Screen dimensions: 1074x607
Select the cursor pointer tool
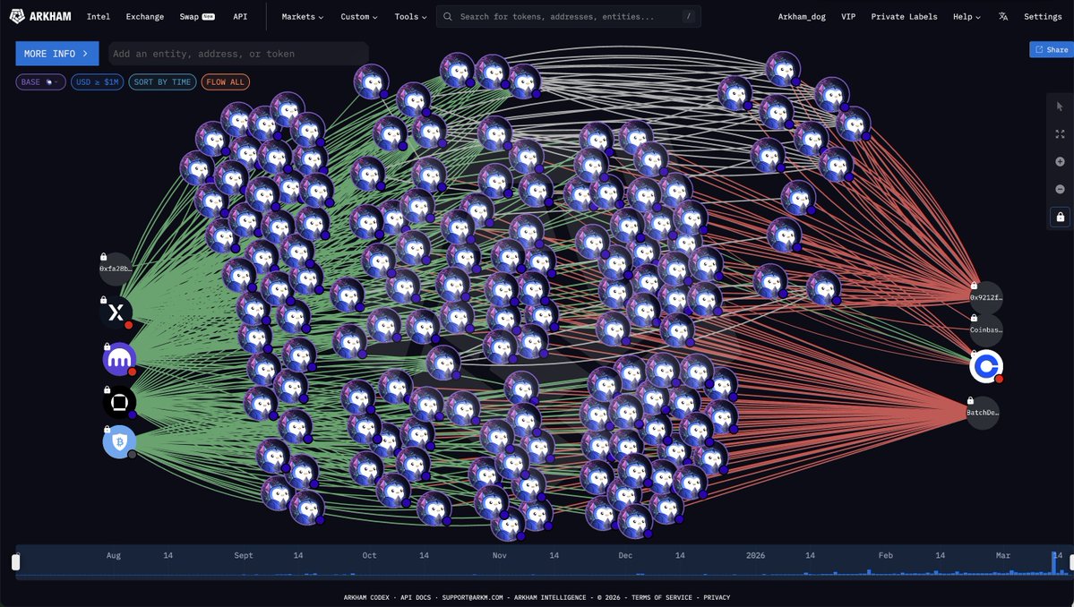(1060, 106)
